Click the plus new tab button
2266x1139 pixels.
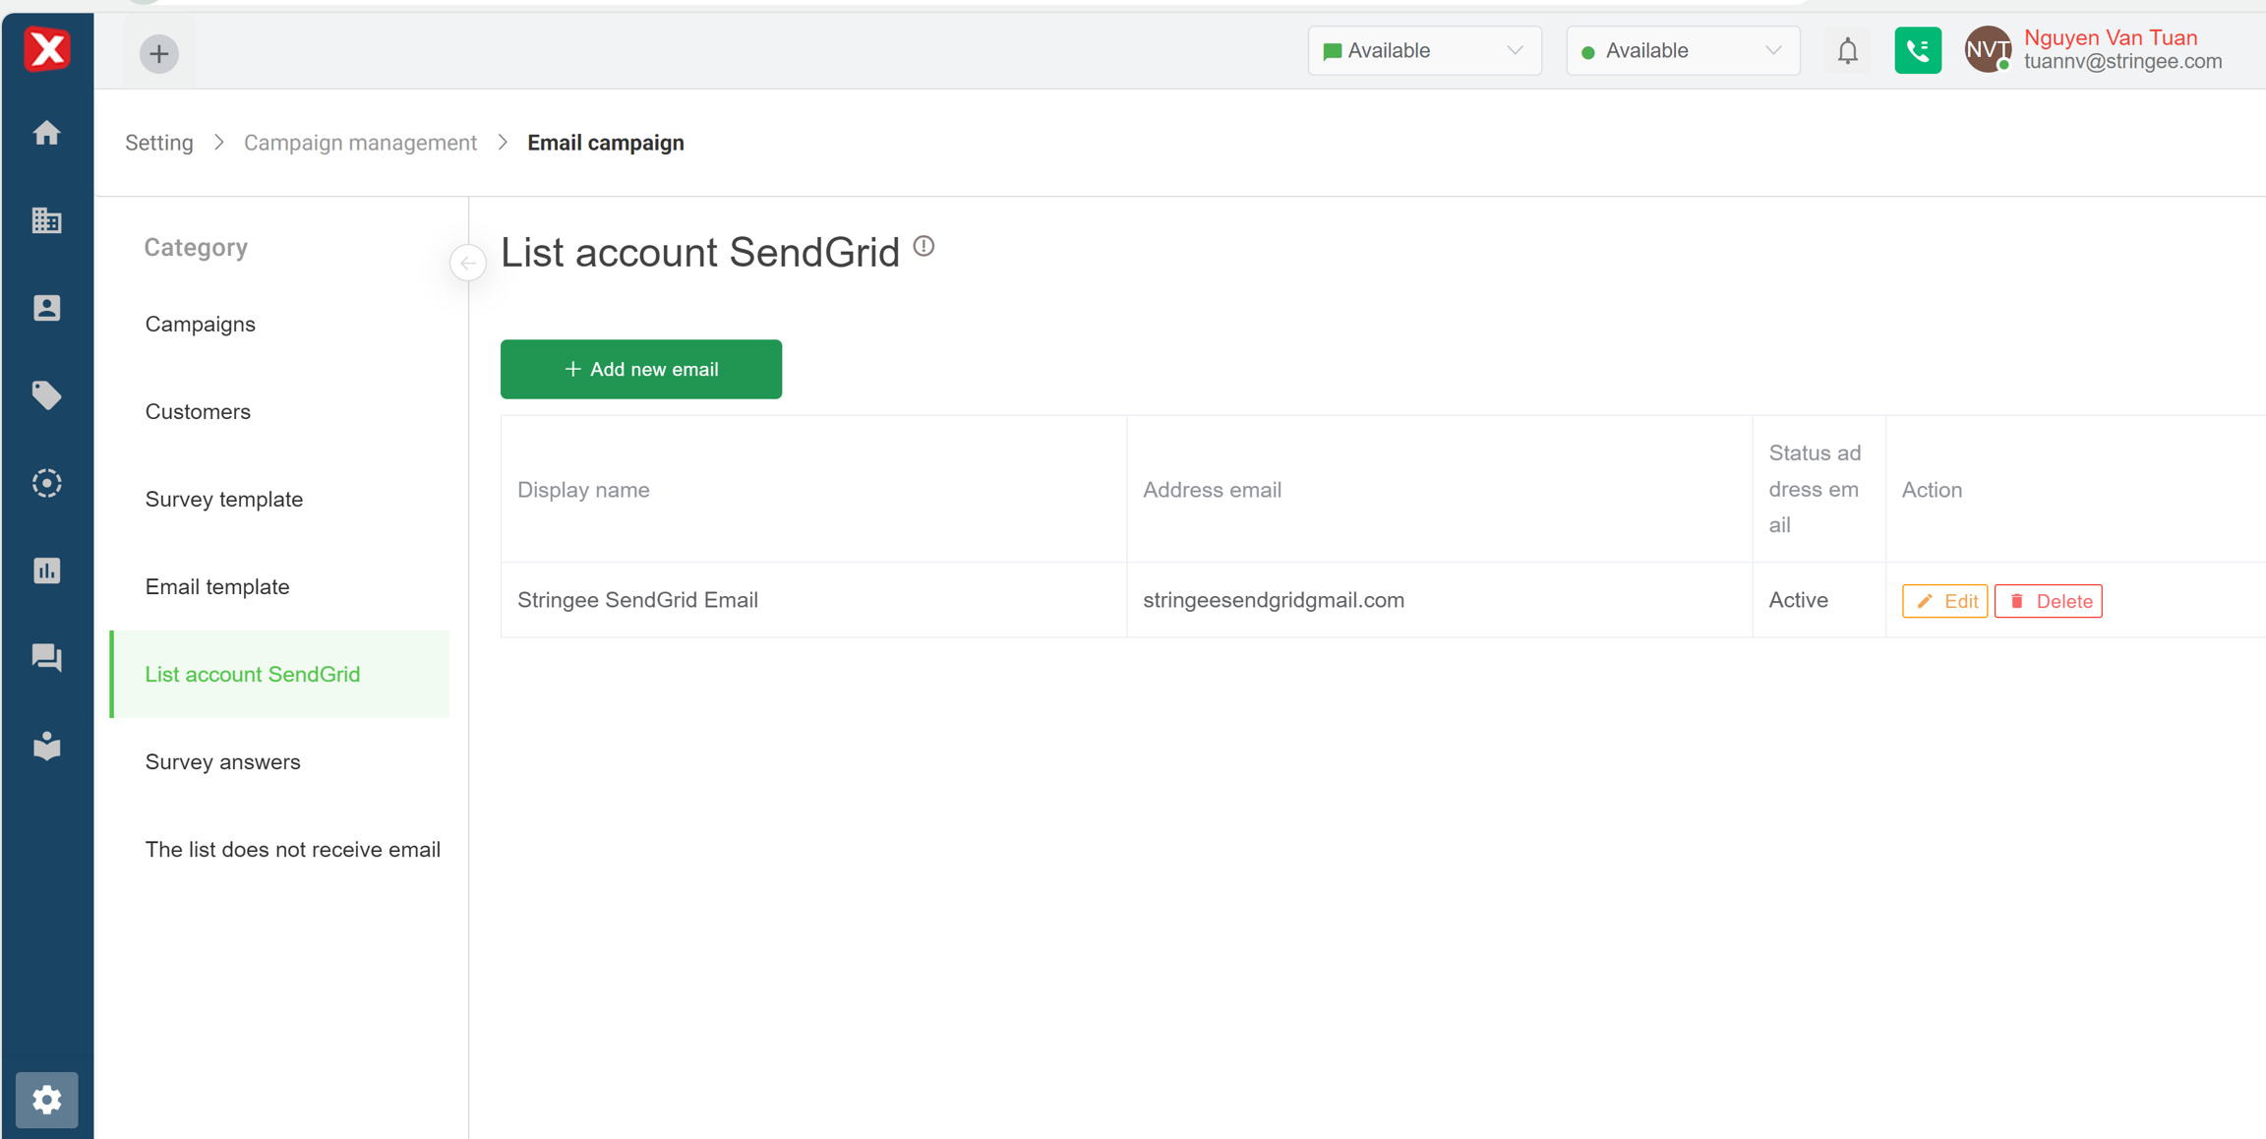(x=159, y=53)
